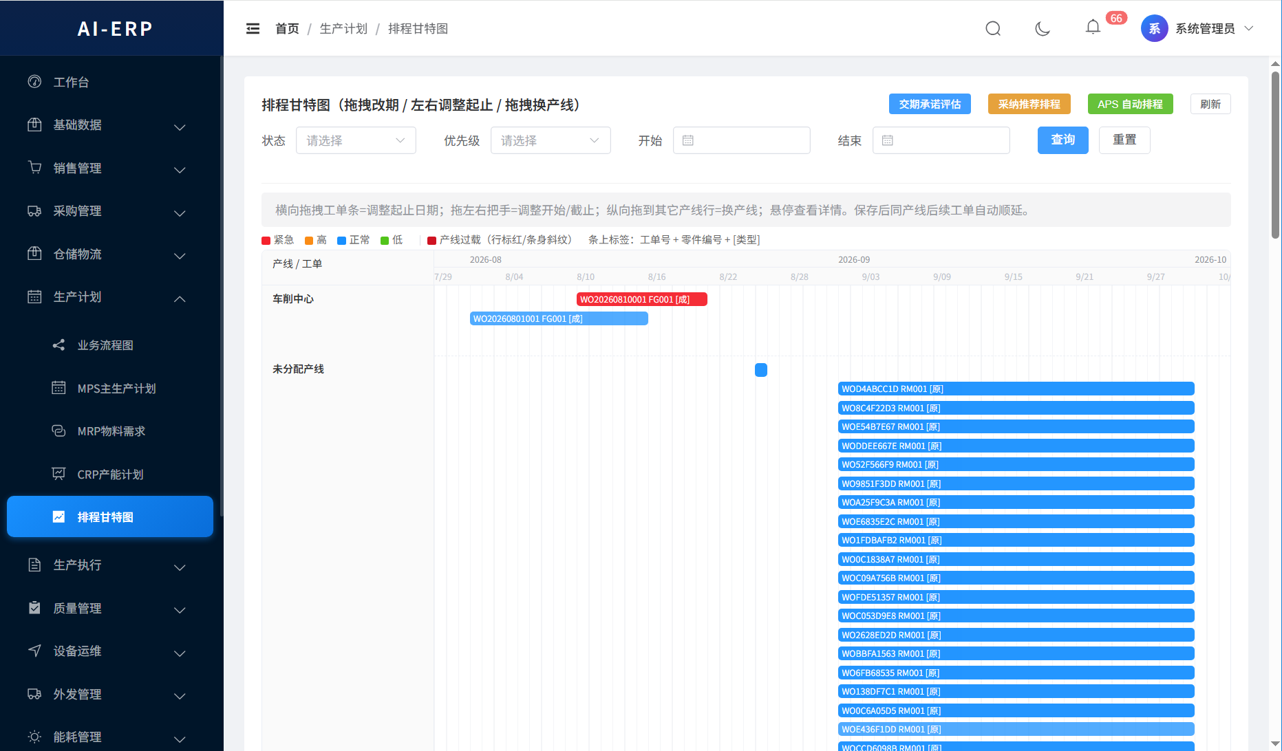Click the 外发管理 truck icon
Screen dimensions: 1282x751
[x=34, y=694]
